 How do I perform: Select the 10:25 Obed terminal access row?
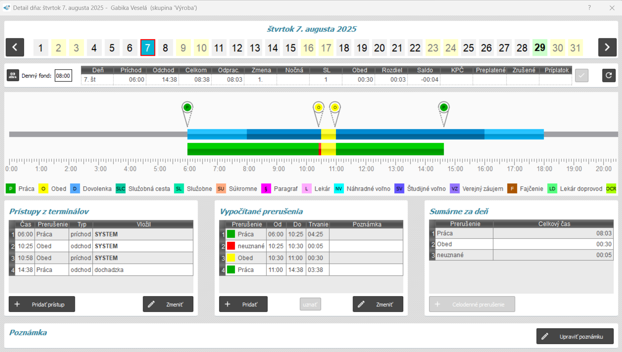pyautogui.click(x=101, y=246)
